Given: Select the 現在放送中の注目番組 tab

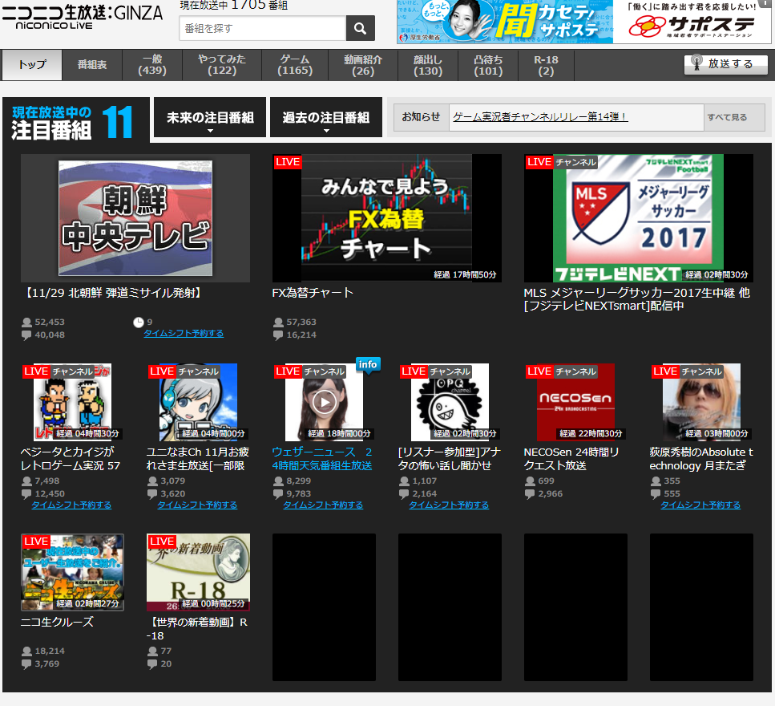Looking at the screenshot, I should 75,120.
